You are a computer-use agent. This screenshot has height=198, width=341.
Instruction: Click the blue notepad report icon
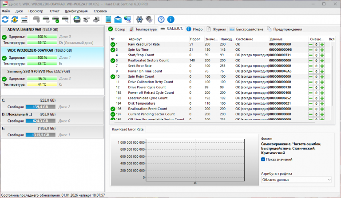tap(109, 19)
